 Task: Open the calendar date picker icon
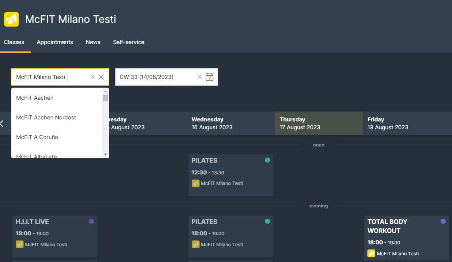coord(209,77)
